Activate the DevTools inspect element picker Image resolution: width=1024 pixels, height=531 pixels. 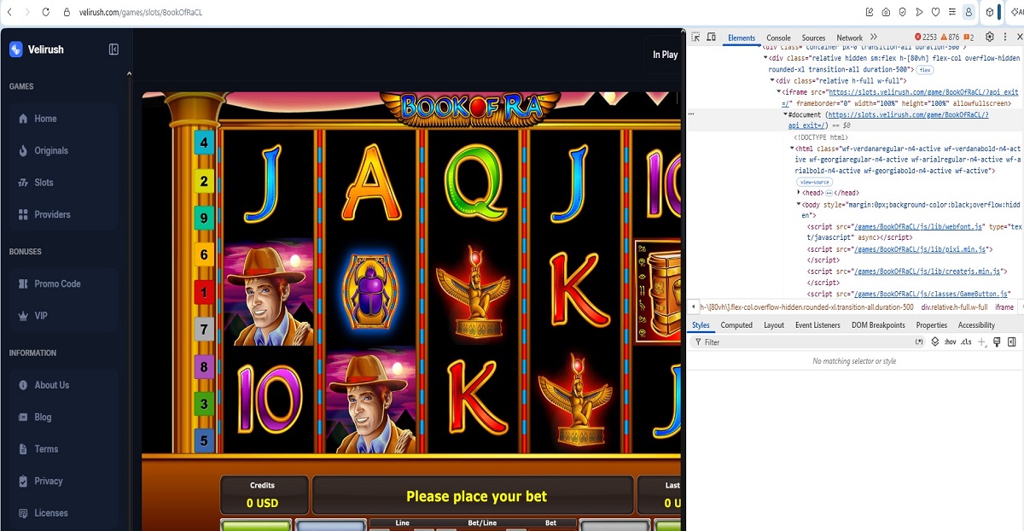point(695,38)
